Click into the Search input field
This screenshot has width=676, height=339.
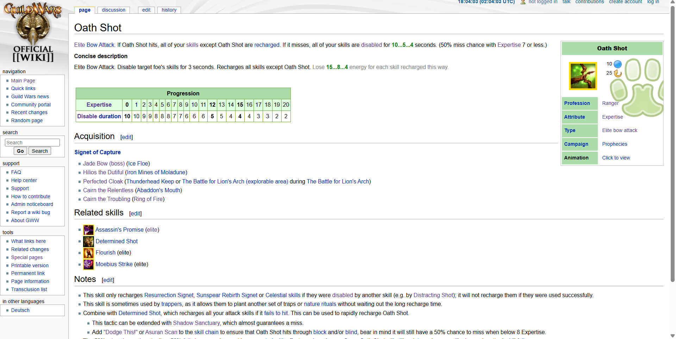click(32, 143)
